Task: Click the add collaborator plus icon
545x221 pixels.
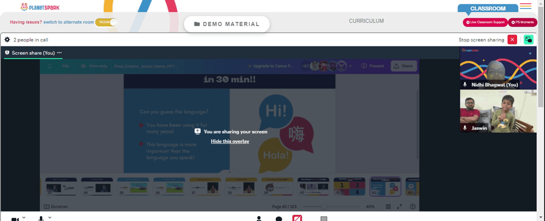Action: [350, 66]
